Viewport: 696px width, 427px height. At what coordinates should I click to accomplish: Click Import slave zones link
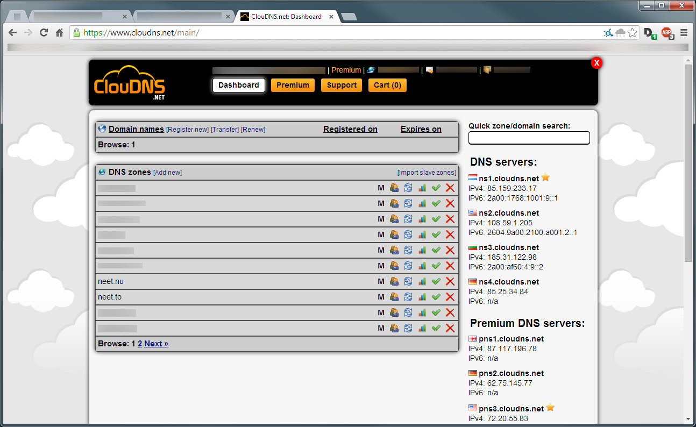tap(427, 173)
